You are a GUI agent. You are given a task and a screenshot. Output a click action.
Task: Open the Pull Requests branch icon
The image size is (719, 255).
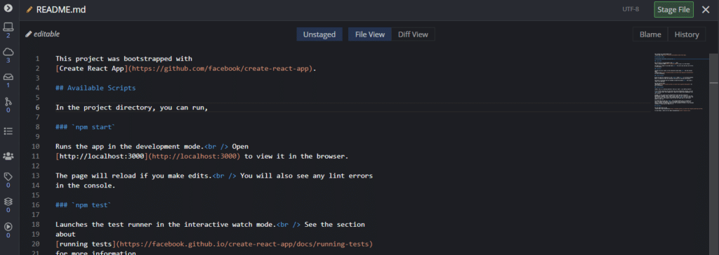click(8, 101)
